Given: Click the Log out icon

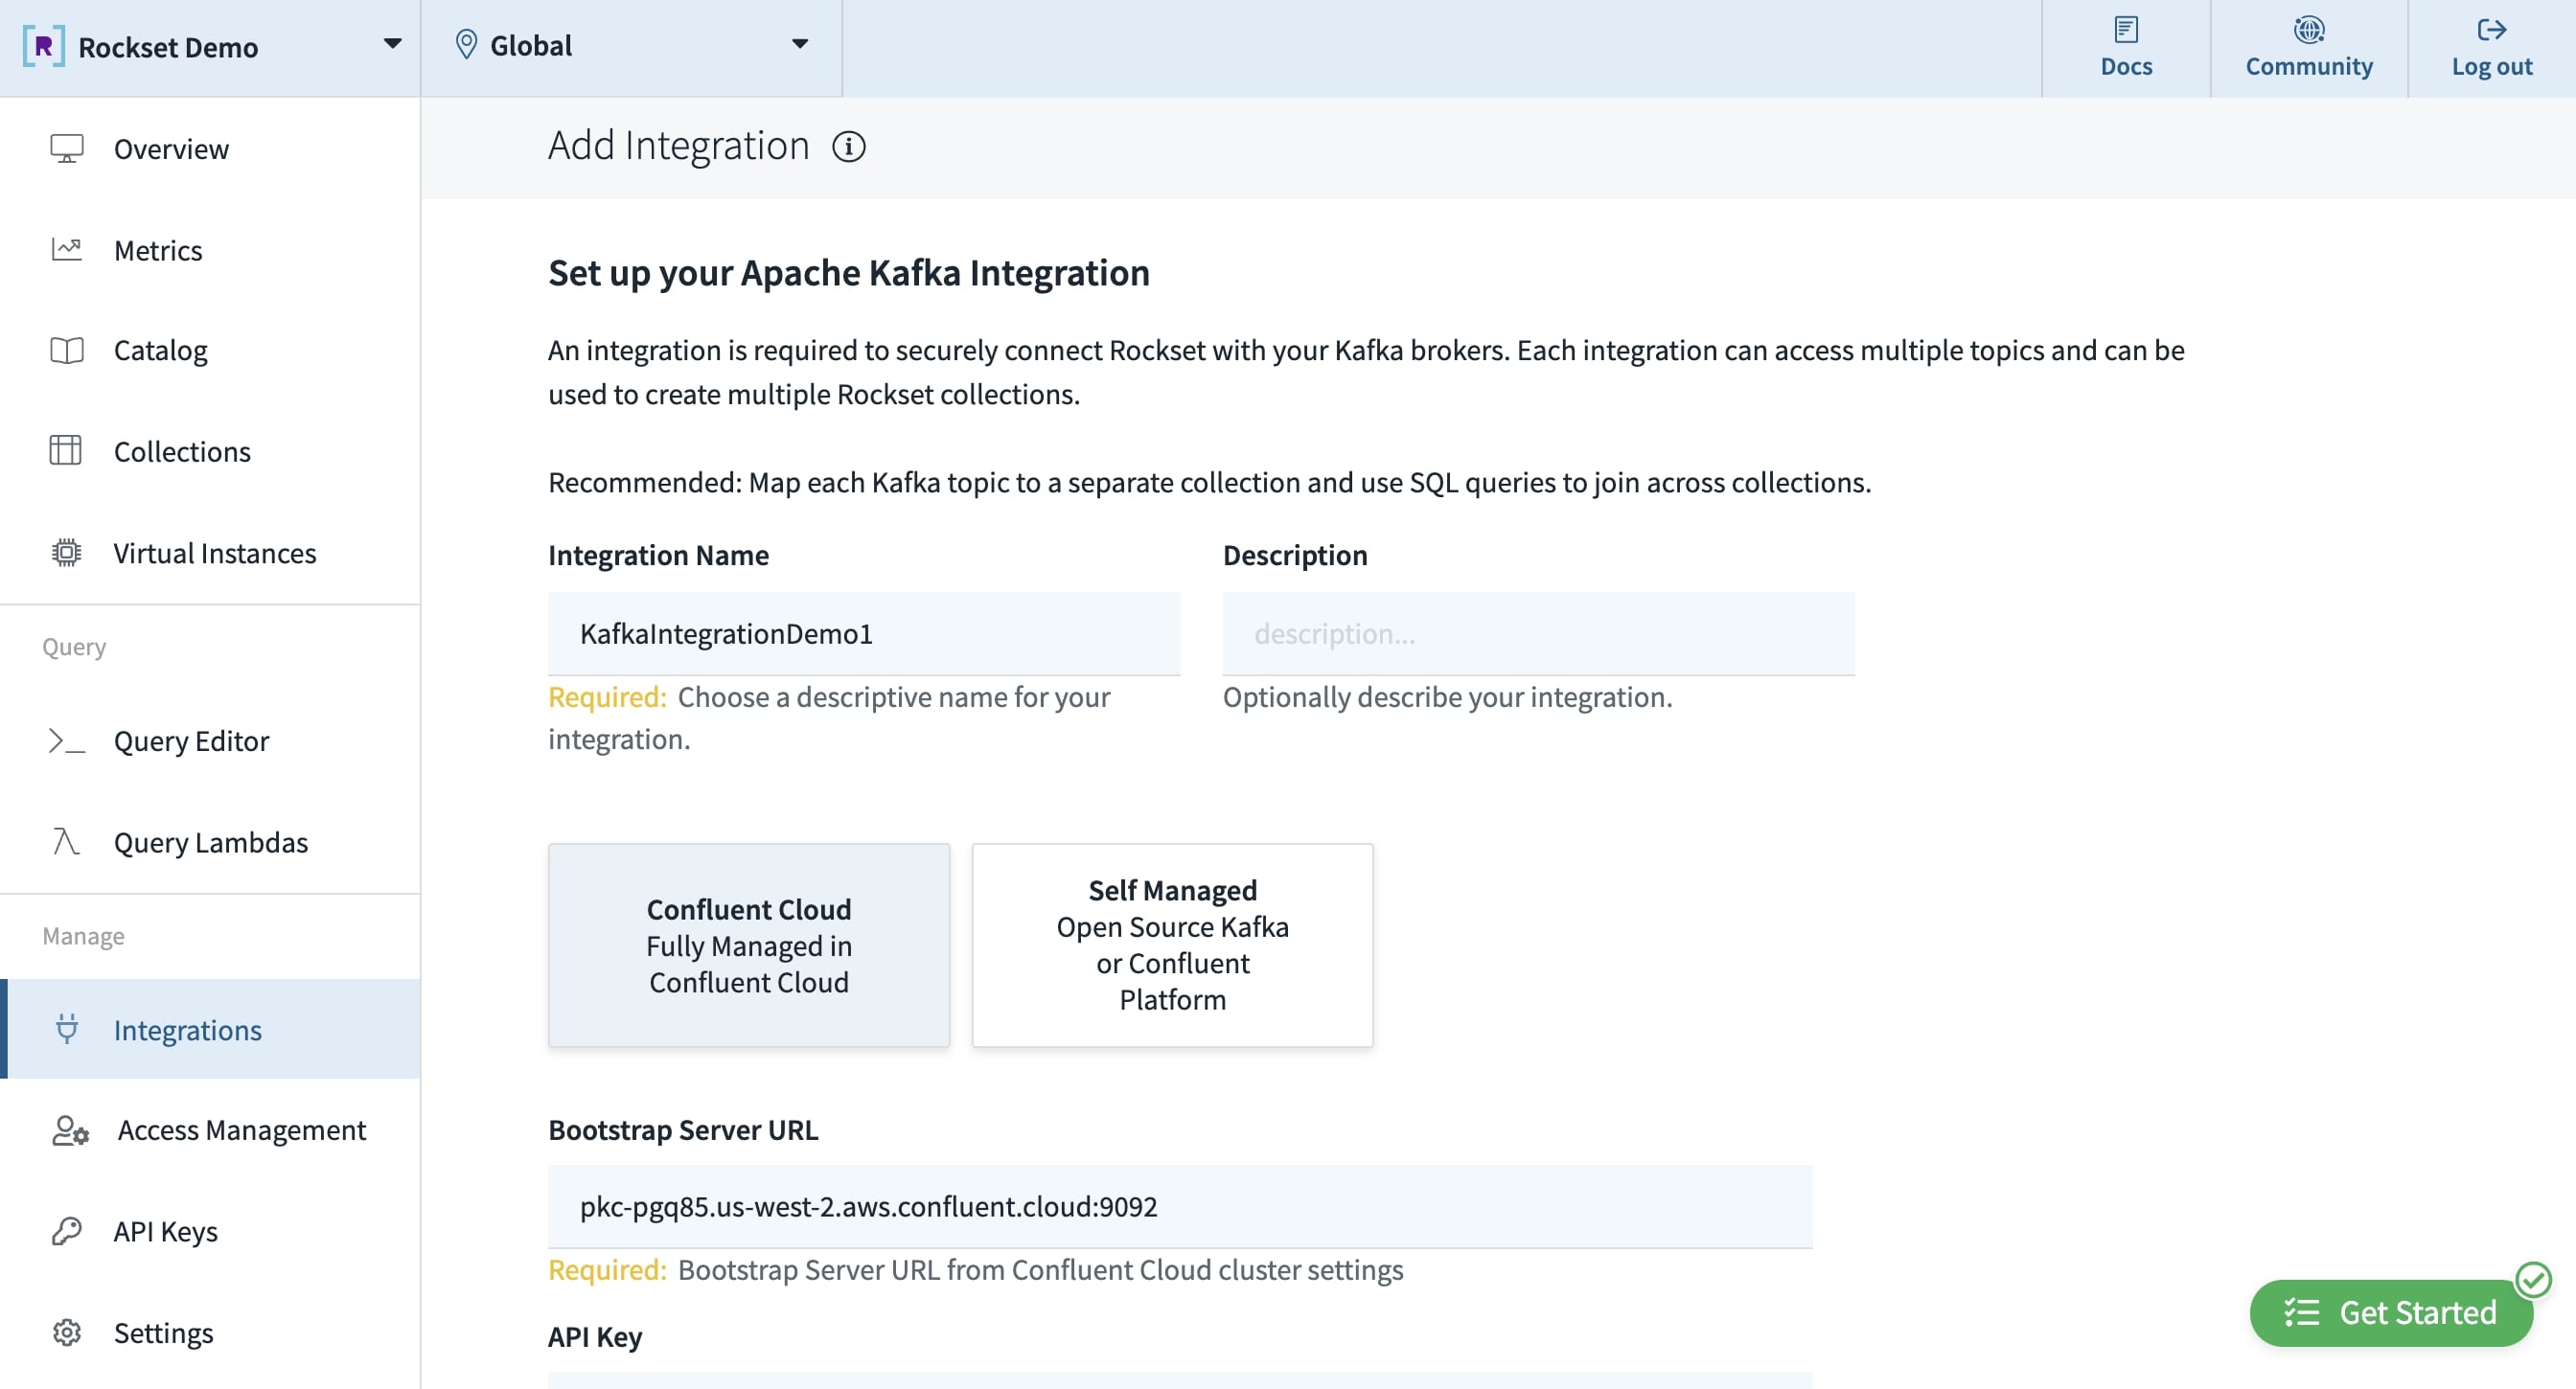Looking at the screenshot, I should (2490, 30).
